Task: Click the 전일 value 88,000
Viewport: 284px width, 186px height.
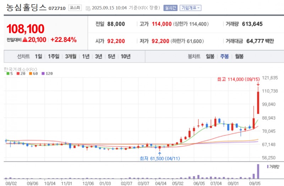Action: click(x=116, y=24)
